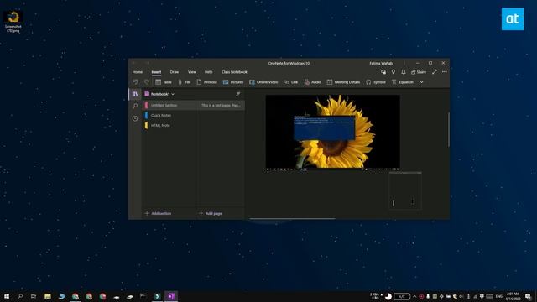Click Add page
The width and height of the screenshot is (537, 302).
pos(211,213)
